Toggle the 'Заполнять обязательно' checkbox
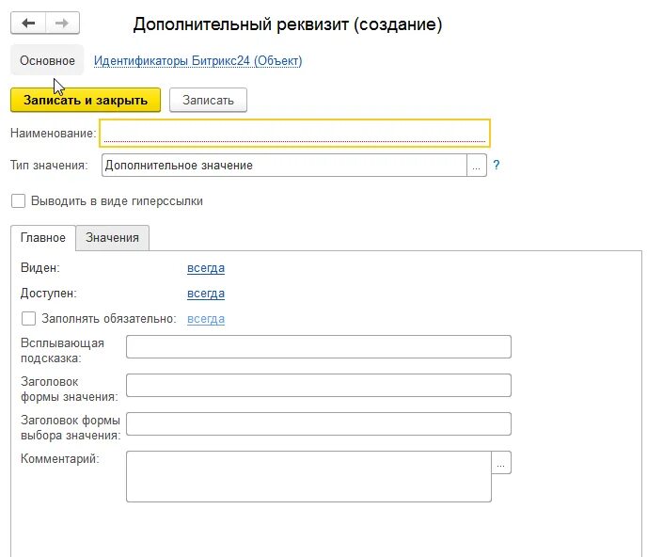 click(28, 319)
